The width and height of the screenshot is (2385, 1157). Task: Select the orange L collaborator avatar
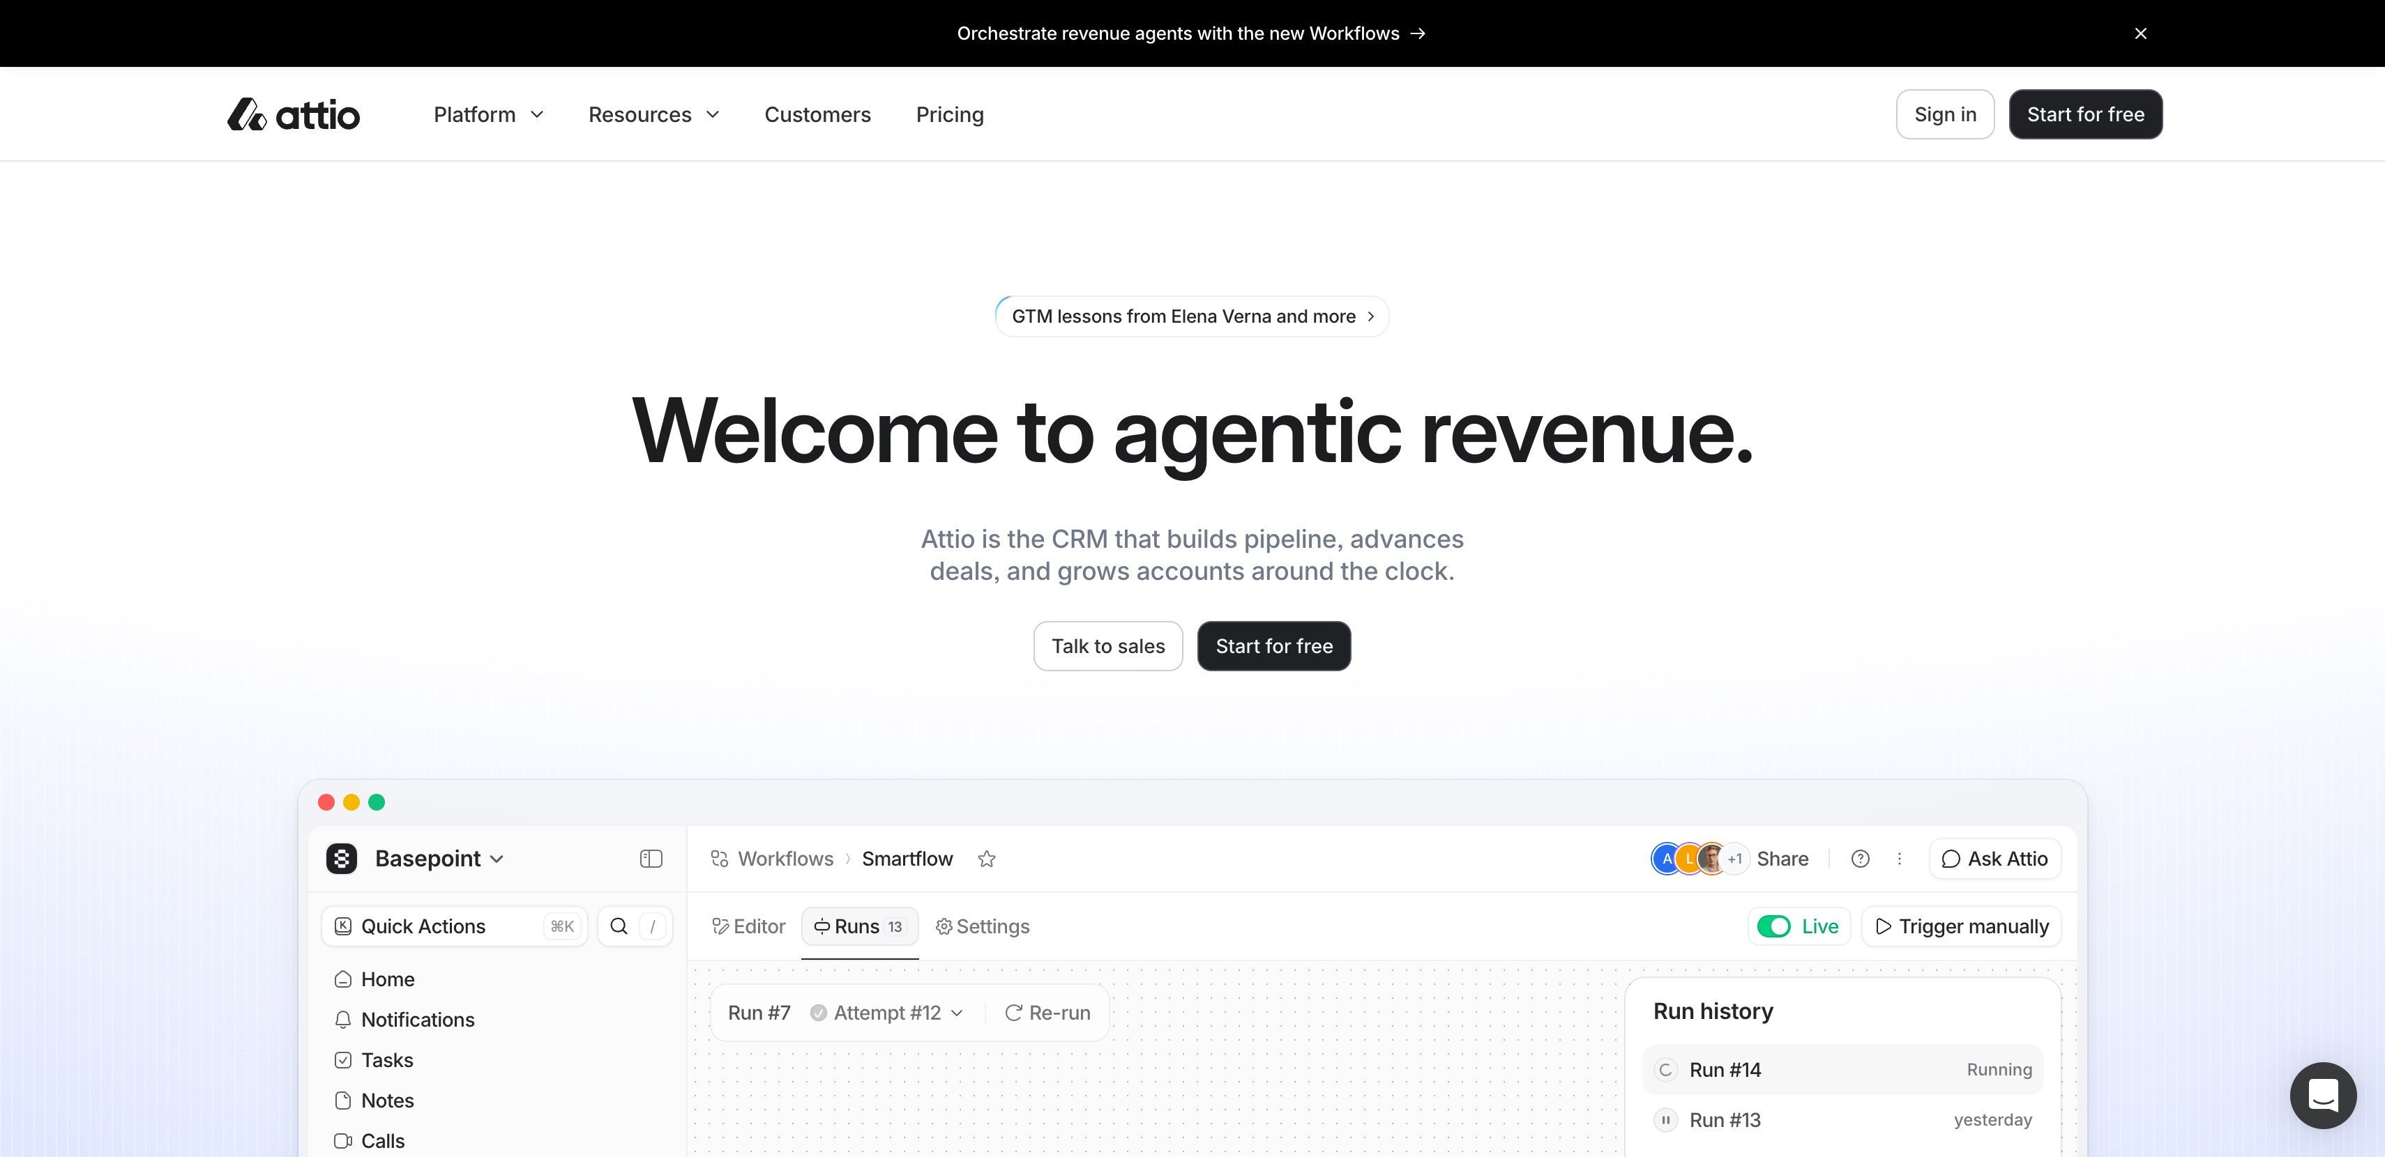point(1690,859)
